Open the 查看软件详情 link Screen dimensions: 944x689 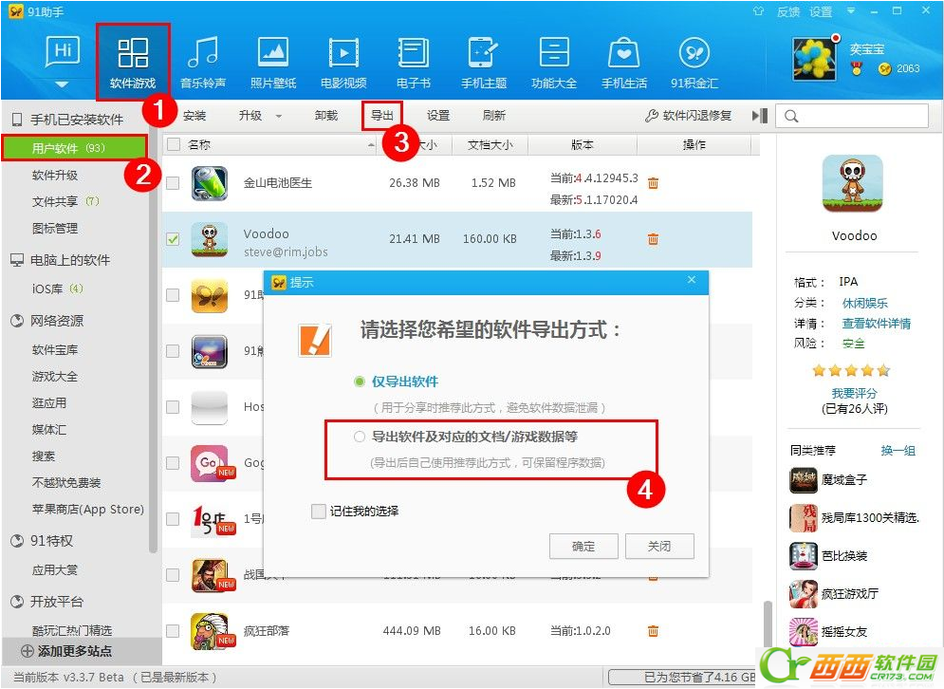click(x=876, y=324)
